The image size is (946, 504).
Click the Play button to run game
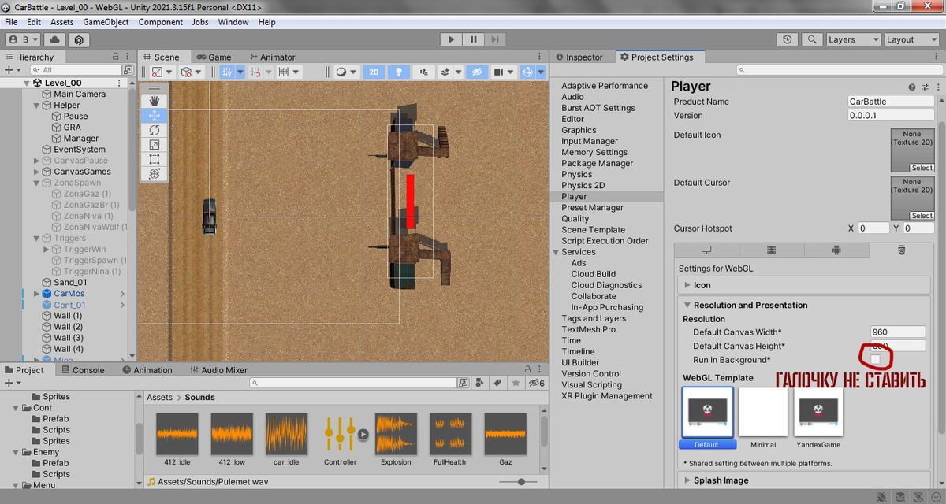coord(450,39)
